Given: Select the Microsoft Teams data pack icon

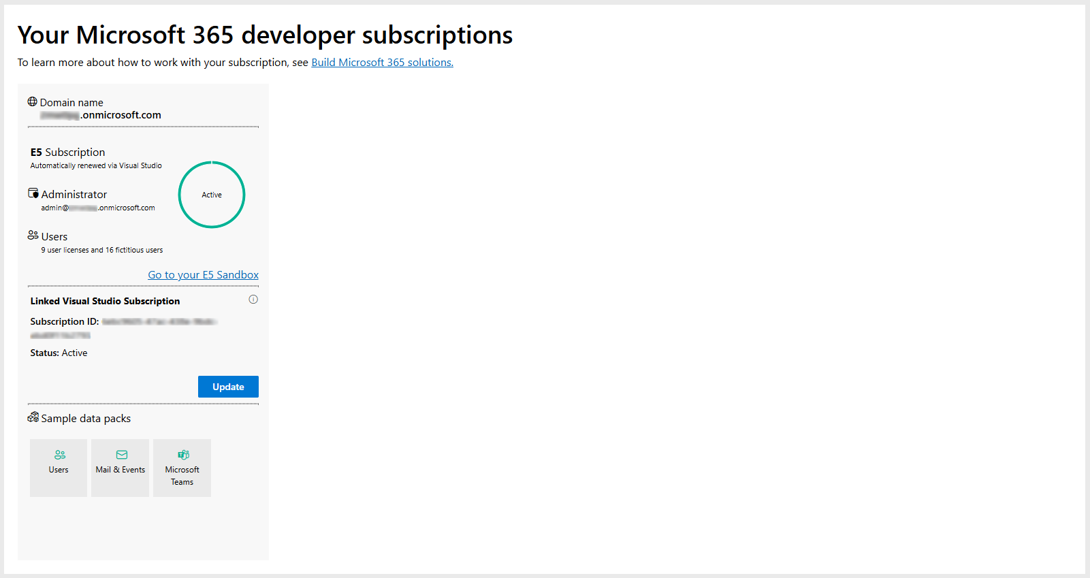Looking at the screenshot, I should pos(183,455).
